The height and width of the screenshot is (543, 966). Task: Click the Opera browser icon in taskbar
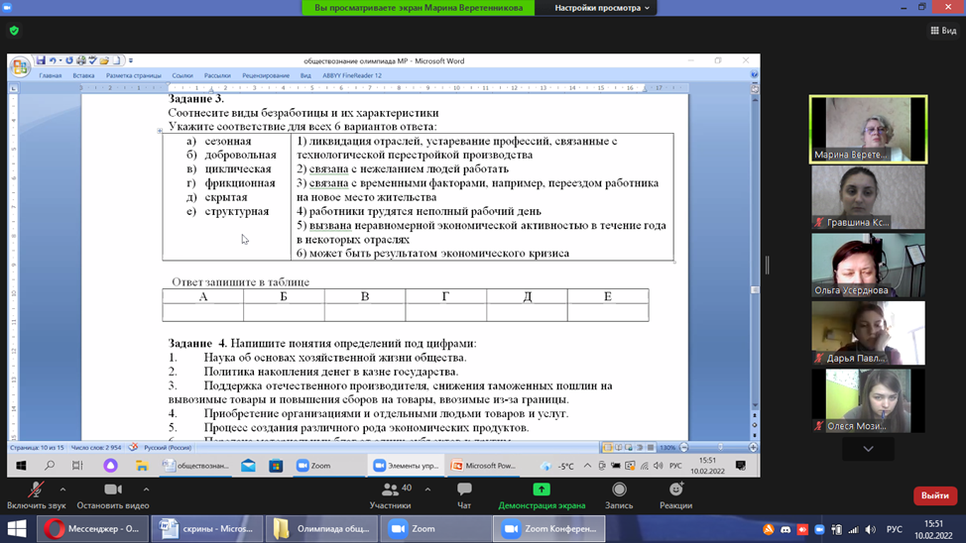[x=53, y=529]
